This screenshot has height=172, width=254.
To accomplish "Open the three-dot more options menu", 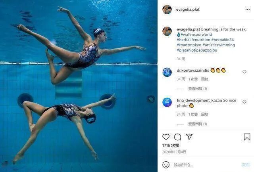I will 248,10.
